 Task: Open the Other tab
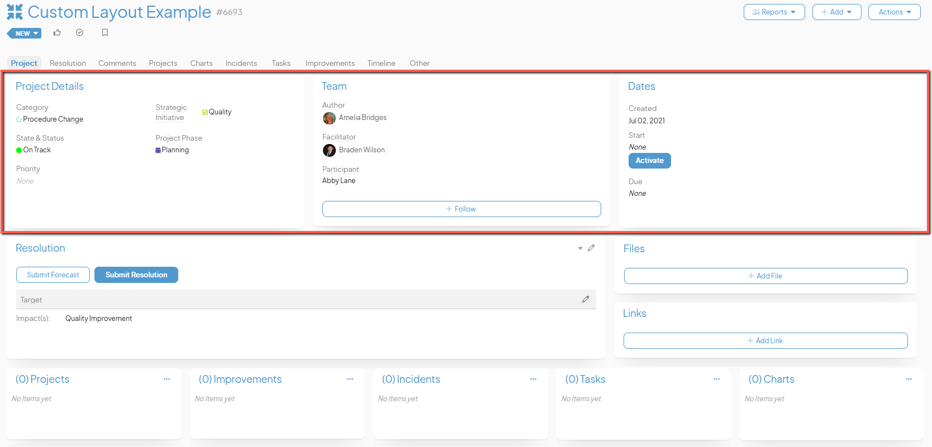(419, 63)
